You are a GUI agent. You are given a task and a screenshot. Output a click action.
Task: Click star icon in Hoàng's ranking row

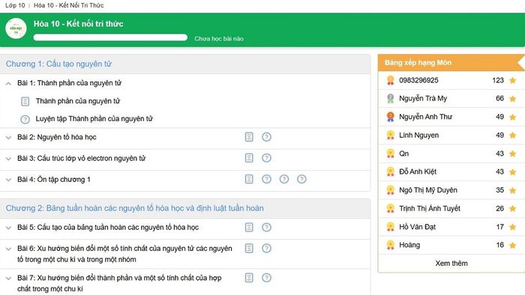click(x=512, y=246)
